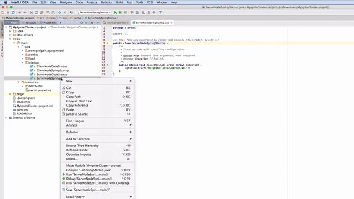This screenshot has width=354, height=199.
Task: Expand the META-INF folder node
Action: 23,86
